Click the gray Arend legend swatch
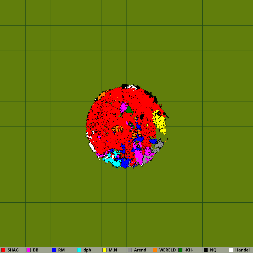This screenshot has height=253, width=253. coord(130,250)
